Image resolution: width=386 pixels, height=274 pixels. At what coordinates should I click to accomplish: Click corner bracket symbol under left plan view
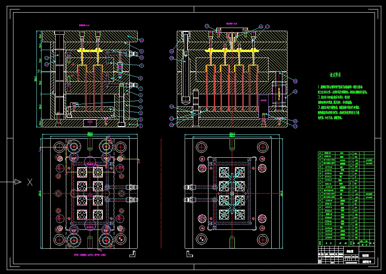coord(132,253)
